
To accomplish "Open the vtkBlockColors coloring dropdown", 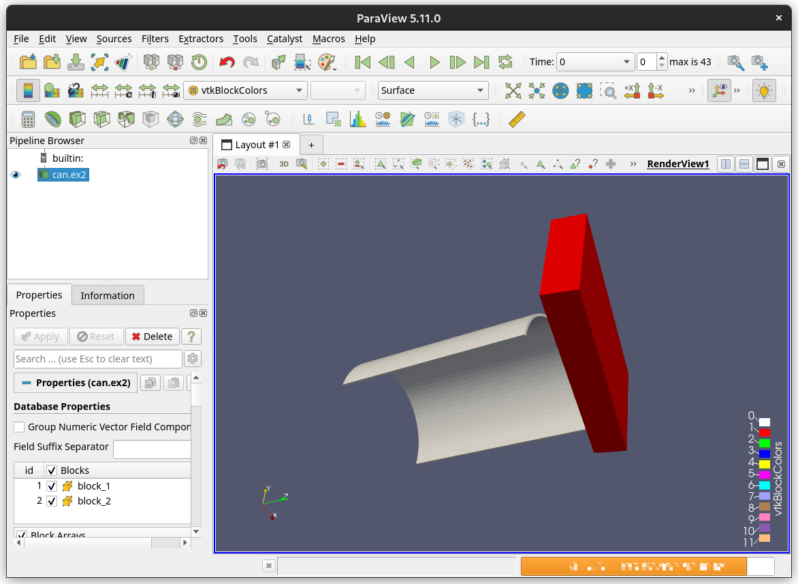I will click(x=245, y=90).
